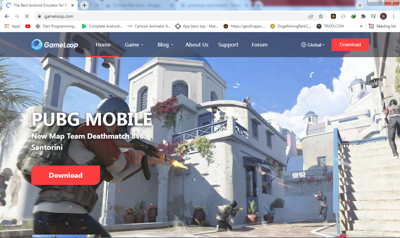Open the Chrome profile avatar 'h'

383,16
